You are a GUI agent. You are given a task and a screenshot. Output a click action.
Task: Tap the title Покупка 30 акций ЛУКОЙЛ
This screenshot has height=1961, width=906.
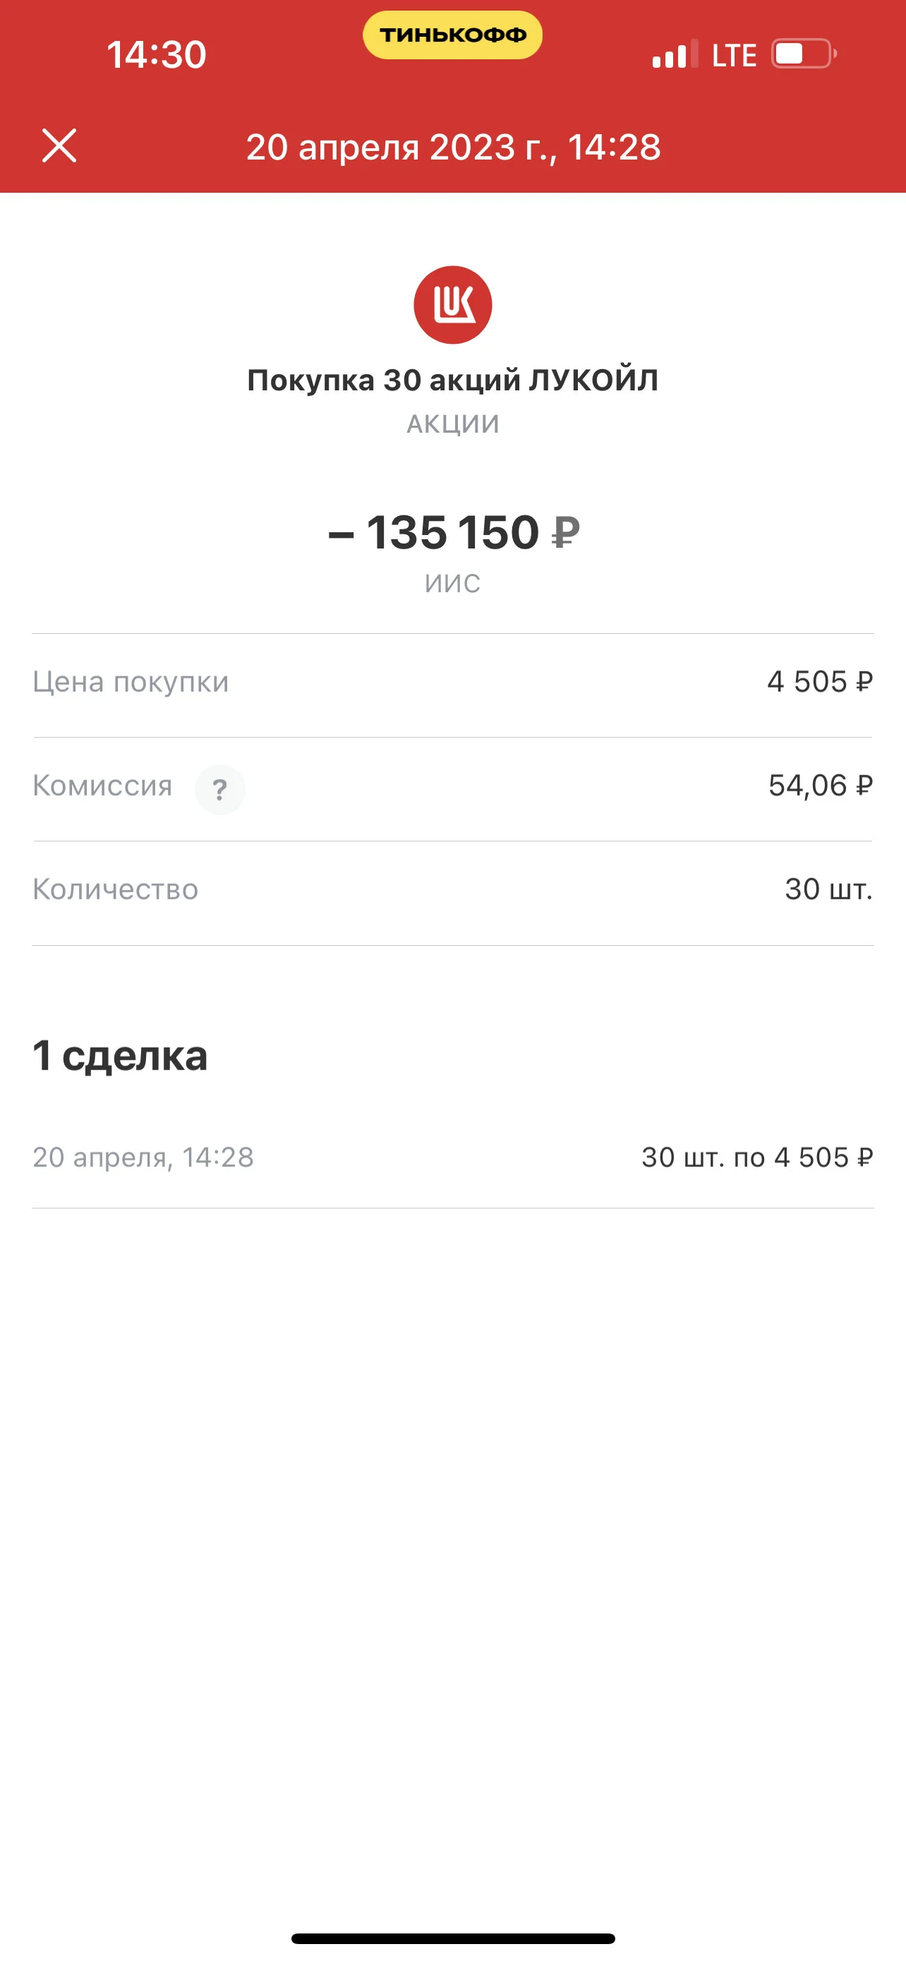pyautogui.click(x=452, y=380)
